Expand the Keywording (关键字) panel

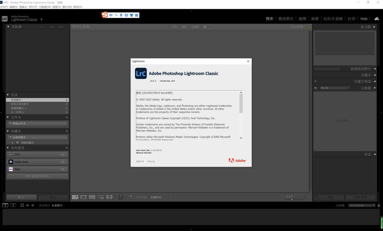[375, 75]
